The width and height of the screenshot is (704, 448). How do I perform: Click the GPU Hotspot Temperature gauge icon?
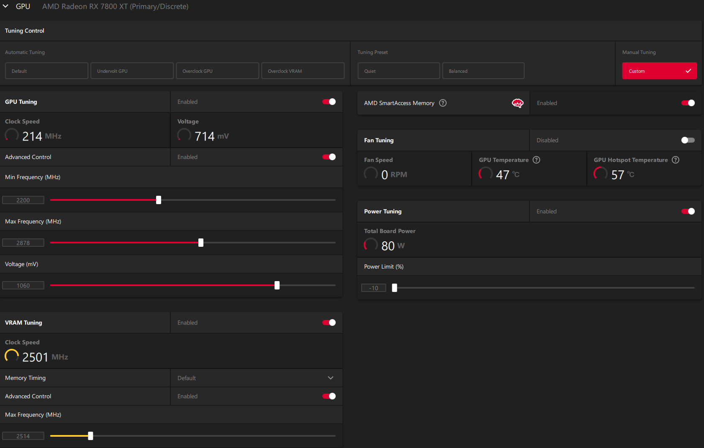click(x=601, y=174)
